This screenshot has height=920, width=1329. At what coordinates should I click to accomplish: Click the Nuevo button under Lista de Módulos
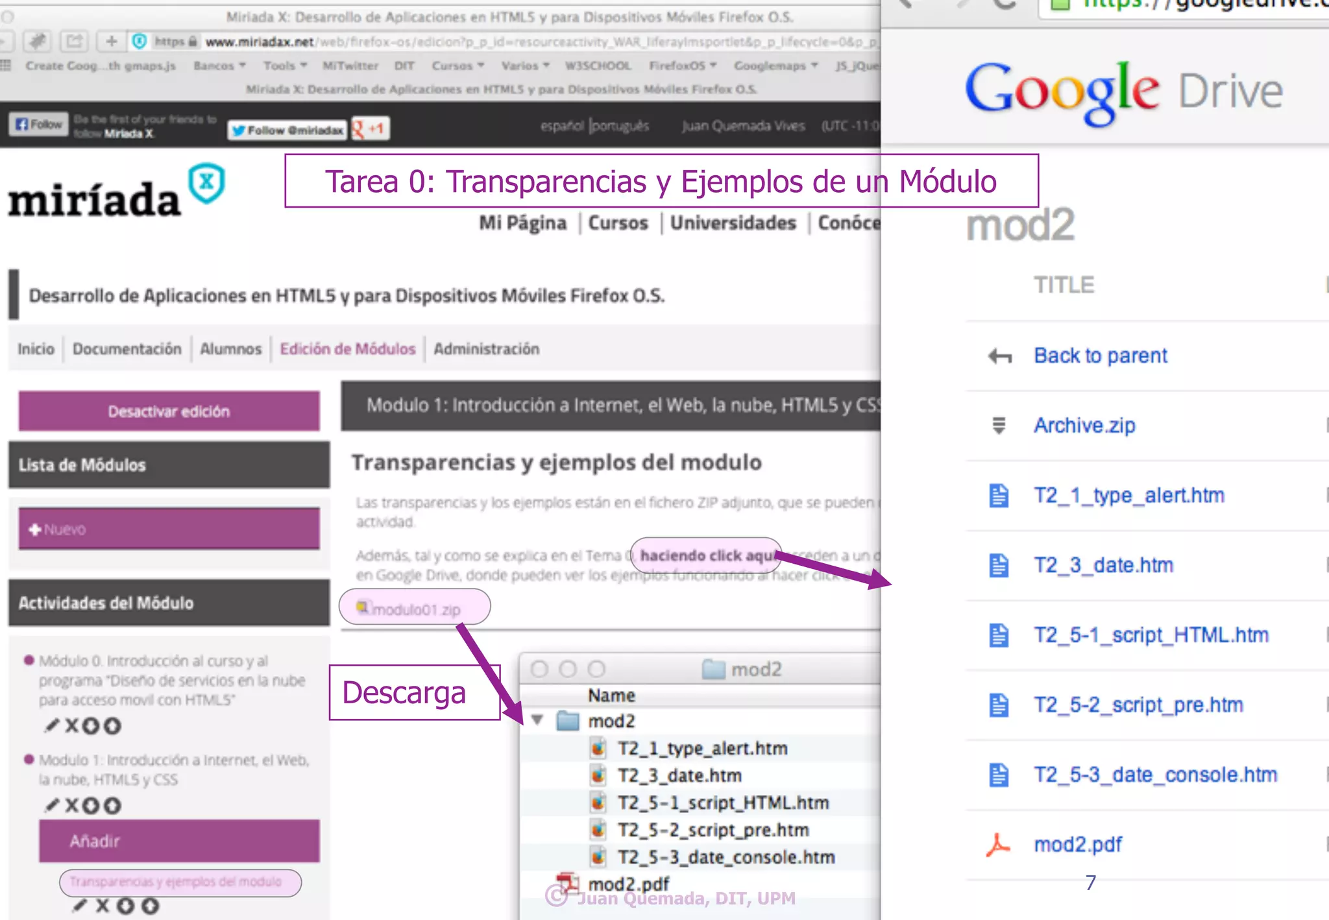(169, 529)
